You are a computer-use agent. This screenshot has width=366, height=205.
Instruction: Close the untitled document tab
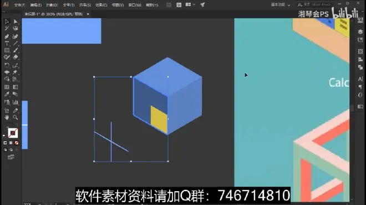click(88, 14)
